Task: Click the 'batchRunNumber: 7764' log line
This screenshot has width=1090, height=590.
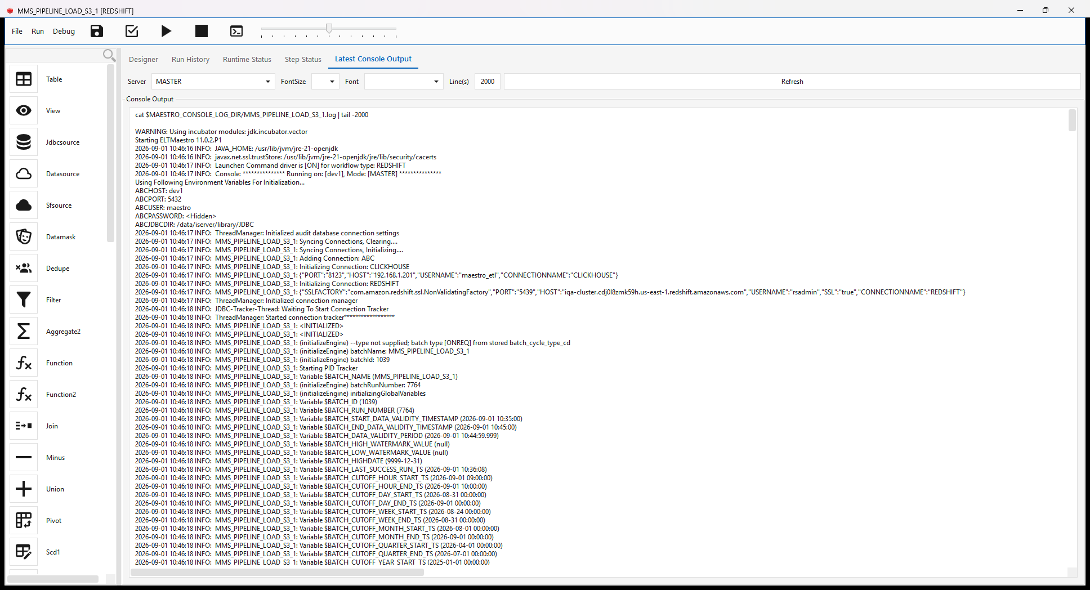Action: (x=278, y=385)
